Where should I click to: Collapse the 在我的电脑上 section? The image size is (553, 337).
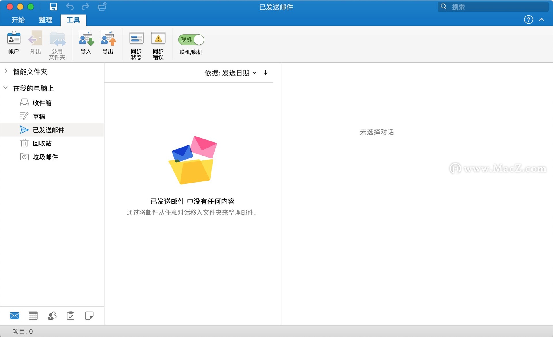[6, 88]
